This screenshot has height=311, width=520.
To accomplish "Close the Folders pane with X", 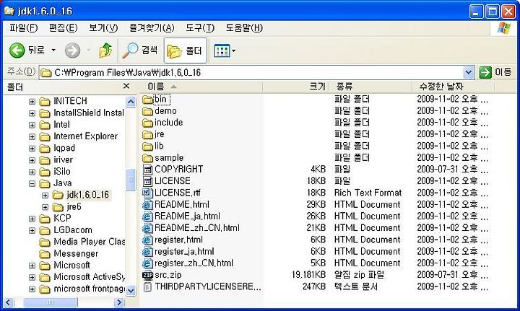I will [x=126, y=86].
